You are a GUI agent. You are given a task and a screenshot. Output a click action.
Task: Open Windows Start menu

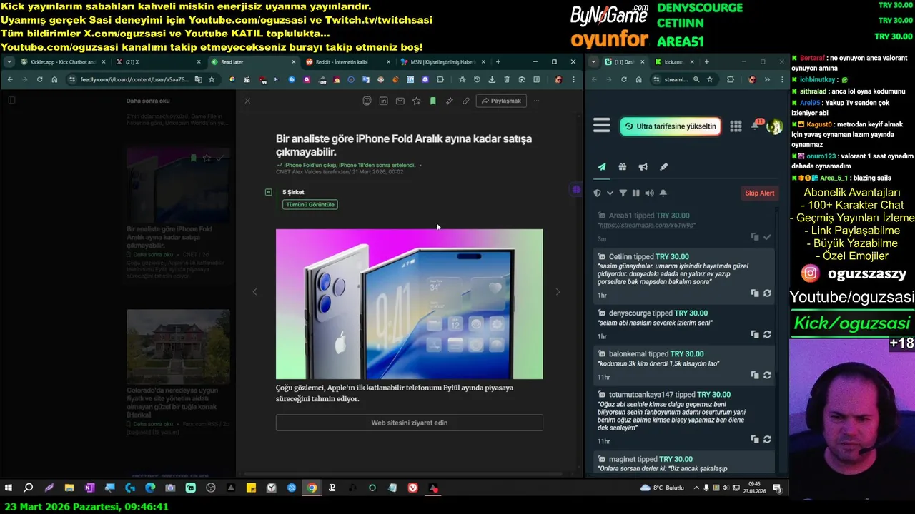click(x=9, y=488)
